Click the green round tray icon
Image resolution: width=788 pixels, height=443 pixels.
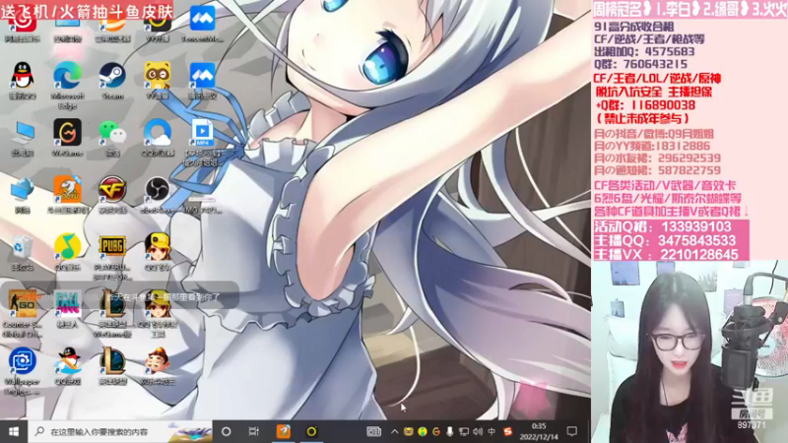tap(423, 431)
